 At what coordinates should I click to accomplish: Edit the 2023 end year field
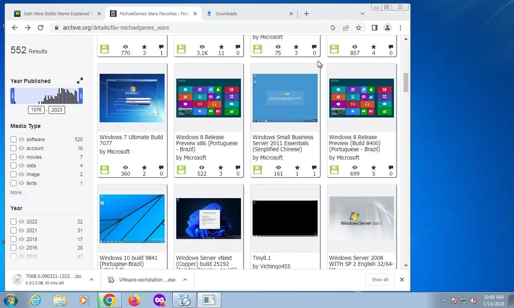(x=57, y=109)
